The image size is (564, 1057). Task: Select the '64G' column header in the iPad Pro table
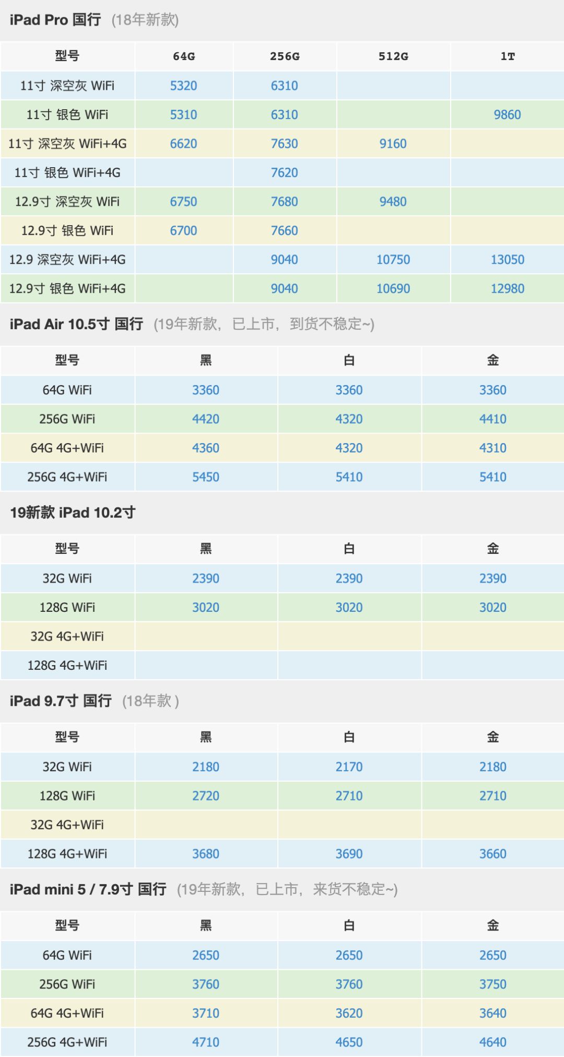184,56
